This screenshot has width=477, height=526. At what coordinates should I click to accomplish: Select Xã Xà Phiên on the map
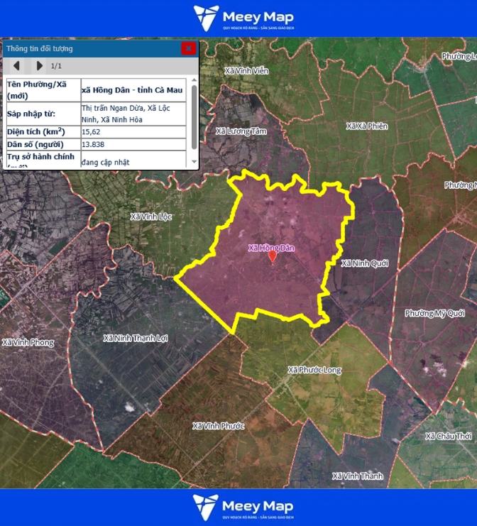click(367, 126)
